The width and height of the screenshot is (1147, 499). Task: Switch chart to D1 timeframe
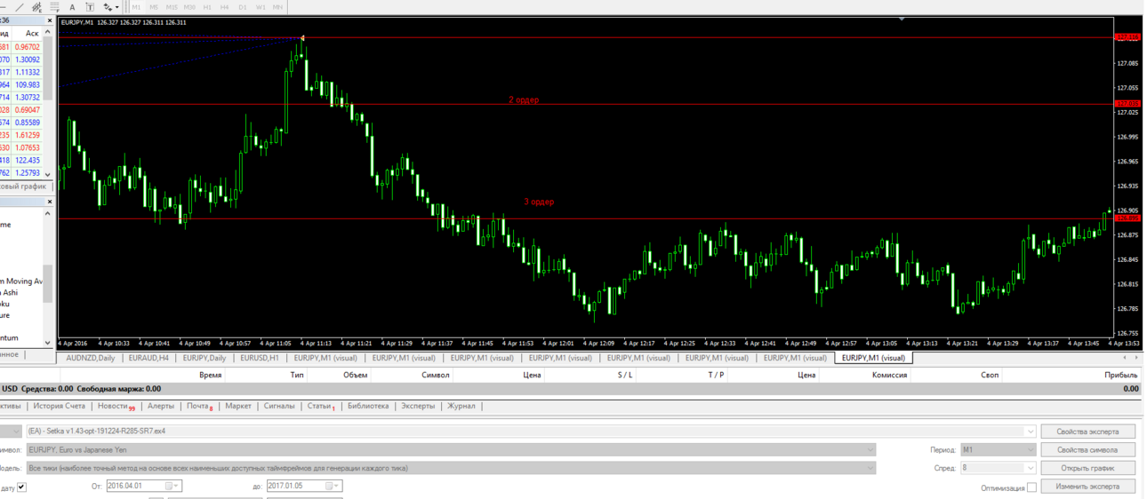(243, 7)
